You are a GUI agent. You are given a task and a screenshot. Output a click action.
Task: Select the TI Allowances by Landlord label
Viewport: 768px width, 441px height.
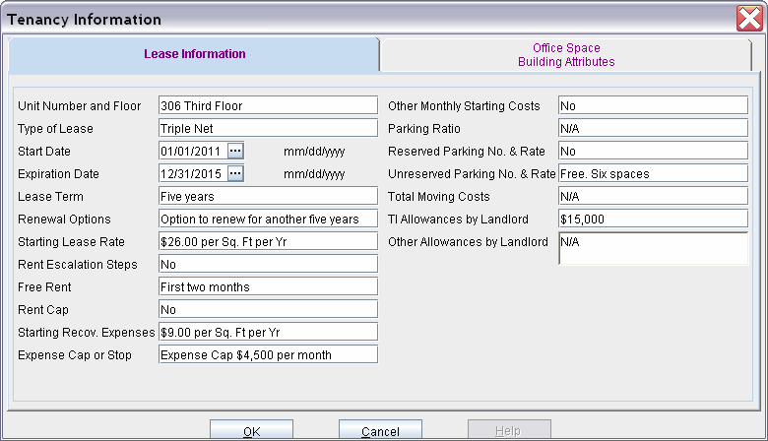pyautogui.click(x=458, y=220)
